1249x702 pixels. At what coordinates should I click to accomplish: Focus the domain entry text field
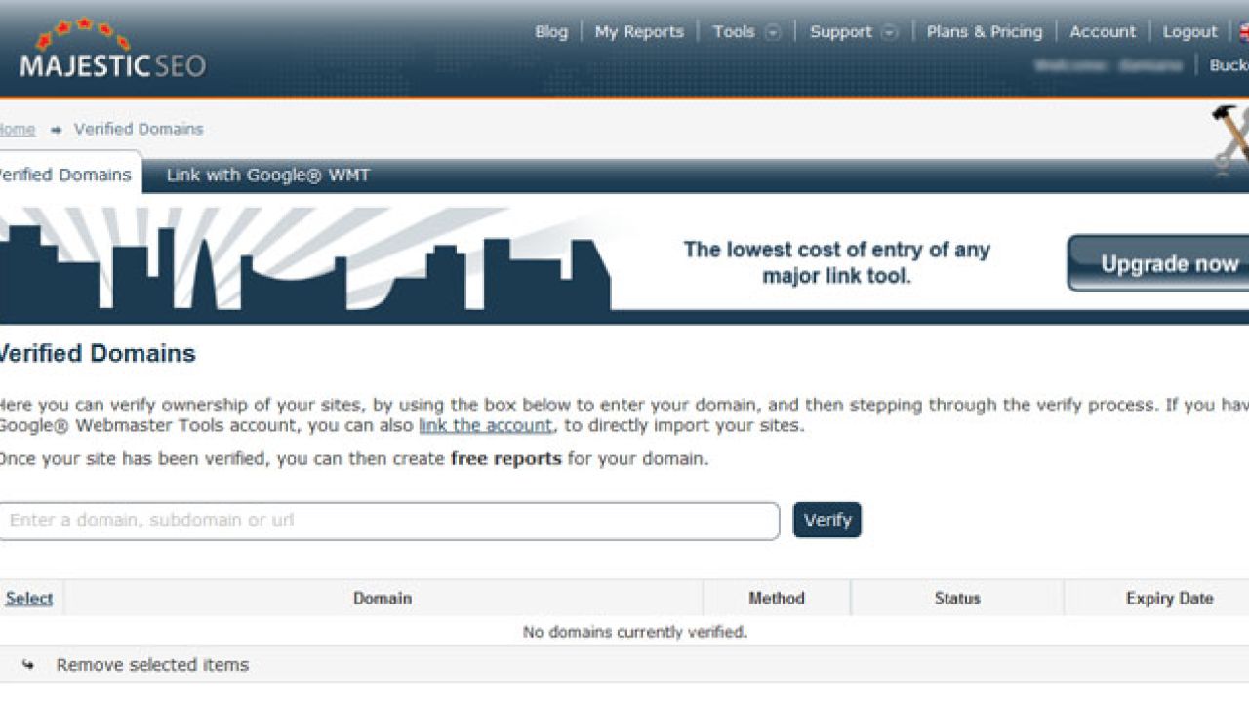click(388, 521)
